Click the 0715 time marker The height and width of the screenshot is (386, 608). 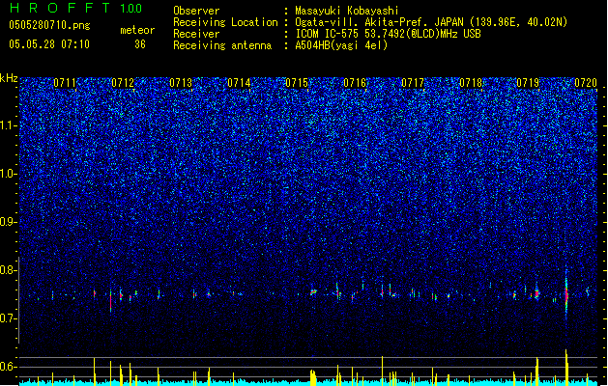point(297,83)
